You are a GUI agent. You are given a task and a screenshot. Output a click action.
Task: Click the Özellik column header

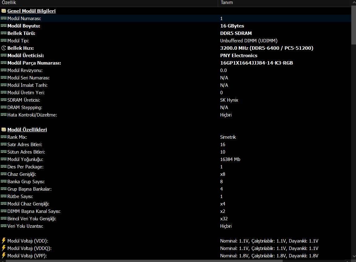(109, 3)
